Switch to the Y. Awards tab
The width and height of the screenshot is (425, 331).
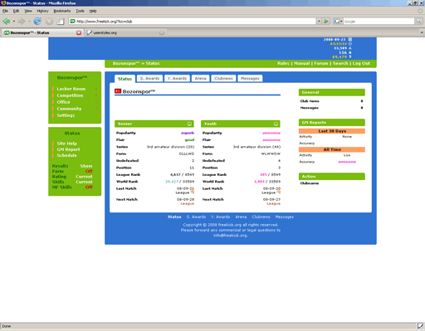(177, 79)
